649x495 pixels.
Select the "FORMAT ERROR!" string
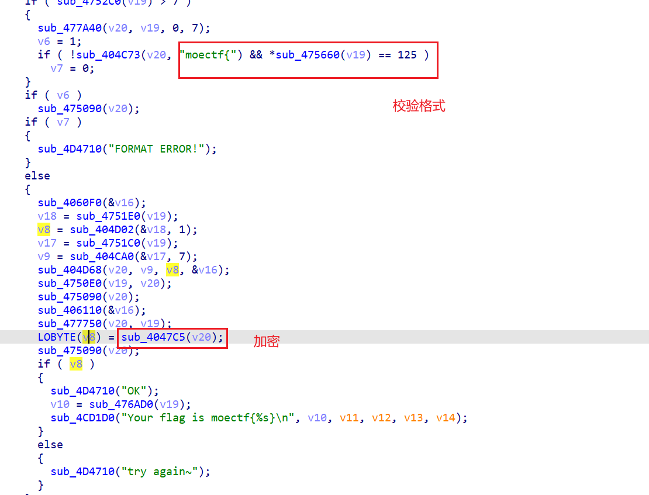pyautogui.click(x=157, y=149)
